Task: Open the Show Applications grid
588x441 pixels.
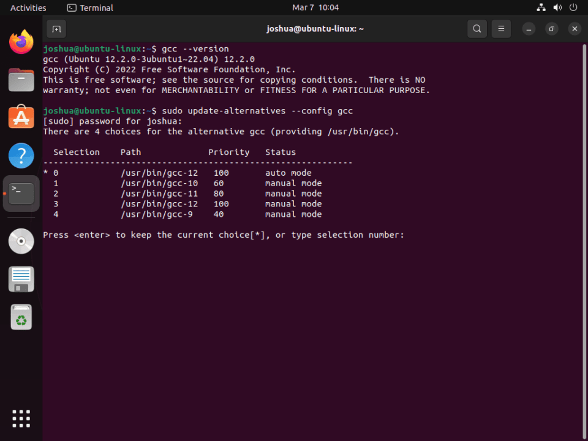Action: [21, 418]
